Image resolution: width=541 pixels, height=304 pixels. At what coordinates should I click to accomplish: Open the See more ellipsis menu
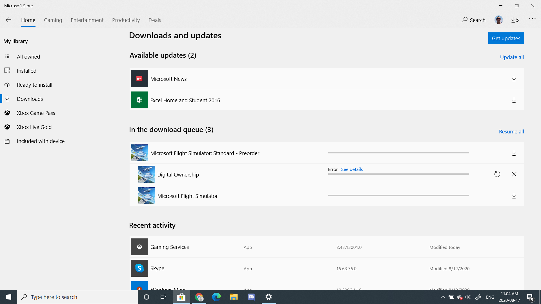(x=532, y=19)
